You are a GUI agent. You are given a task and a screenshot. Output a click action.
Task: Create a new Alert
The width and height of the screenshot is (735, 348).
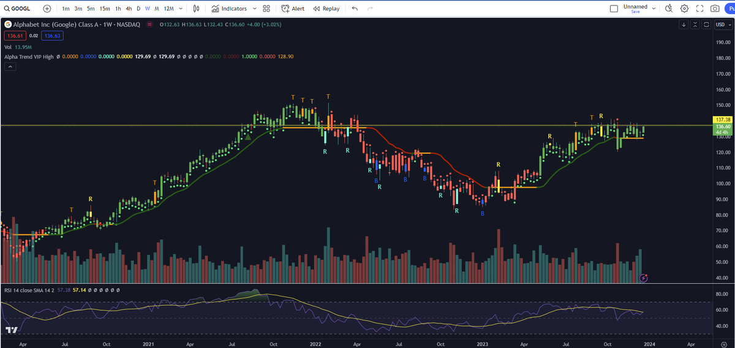click(x=293, y=9)
